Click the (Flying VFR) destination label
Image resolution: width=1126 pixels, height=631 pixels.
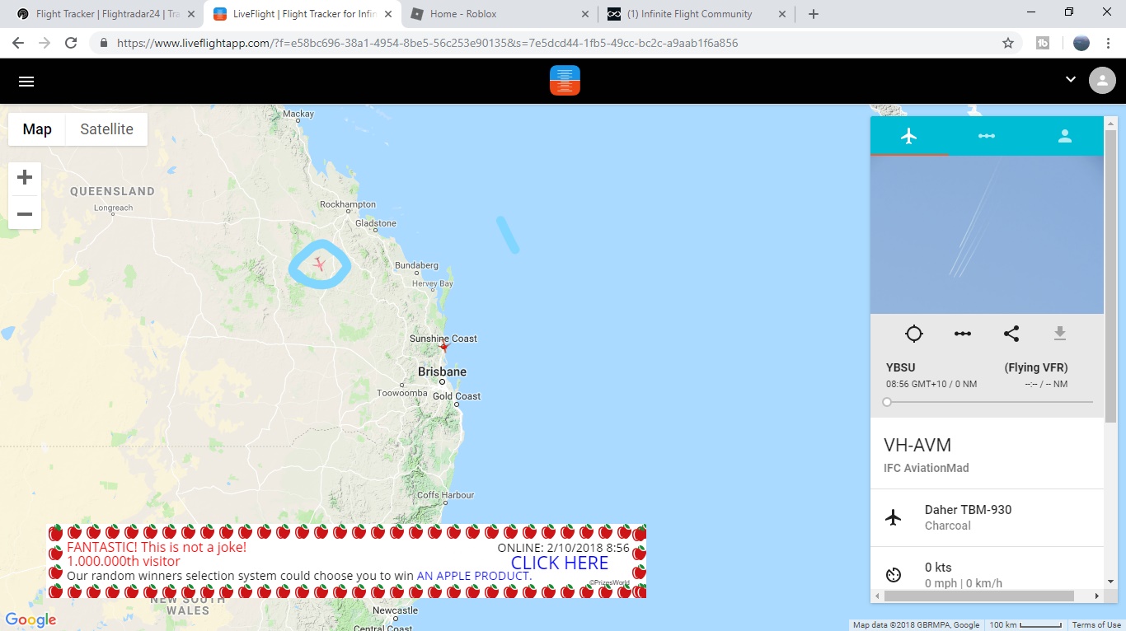click(1036, 367)
